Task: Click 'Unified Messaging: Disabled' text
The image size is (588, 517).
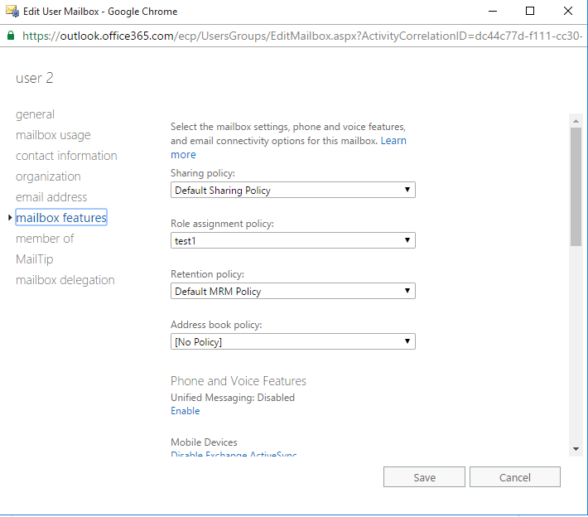Action: click(x=233, y=398)
